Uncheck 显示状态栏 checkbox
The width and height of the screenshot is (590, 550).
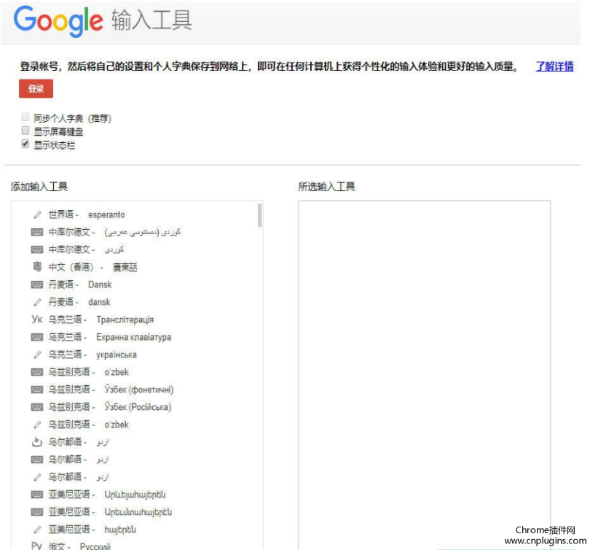(x=25, y=144)
